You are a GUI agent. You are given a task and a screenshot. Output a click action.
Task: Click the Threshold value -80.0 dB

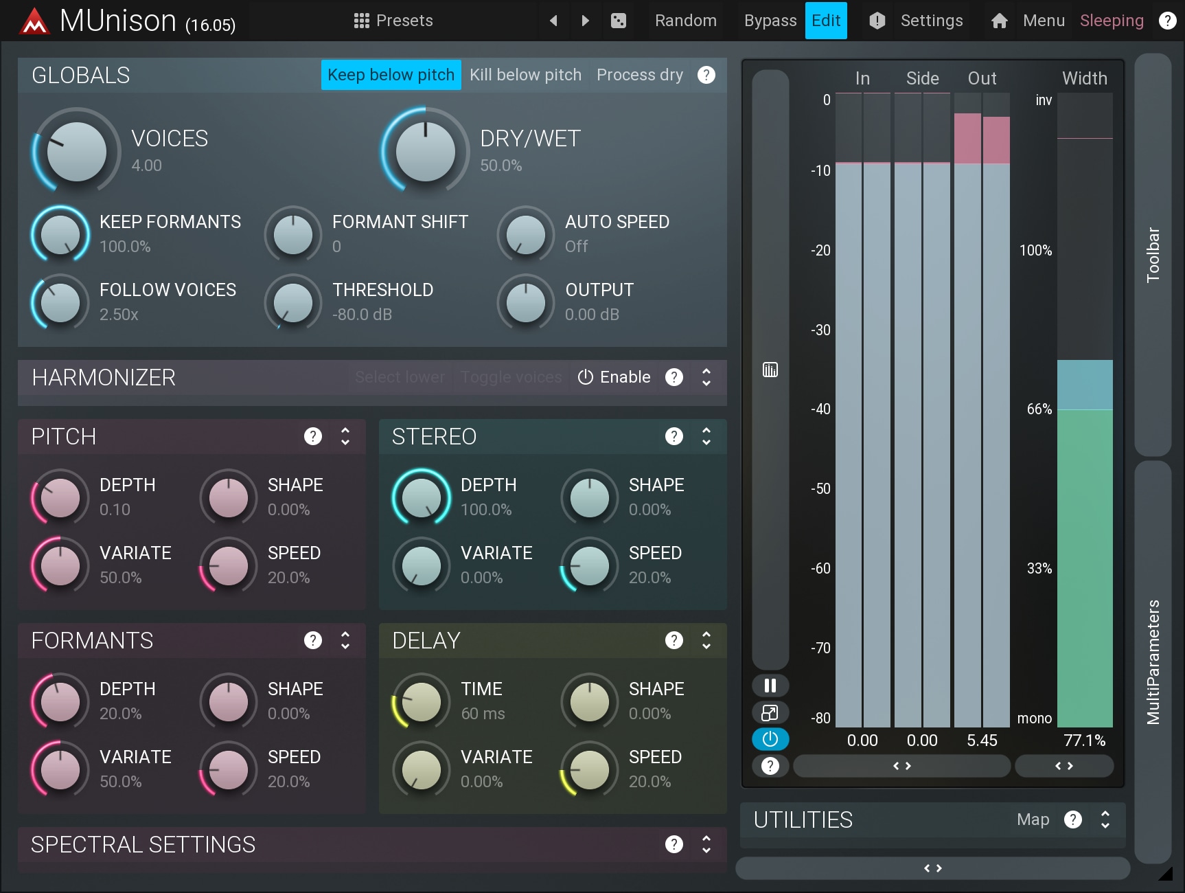pos(362,315)
